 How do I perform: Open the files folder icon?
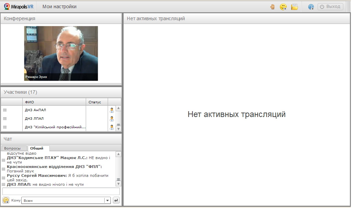pos(294,6)
